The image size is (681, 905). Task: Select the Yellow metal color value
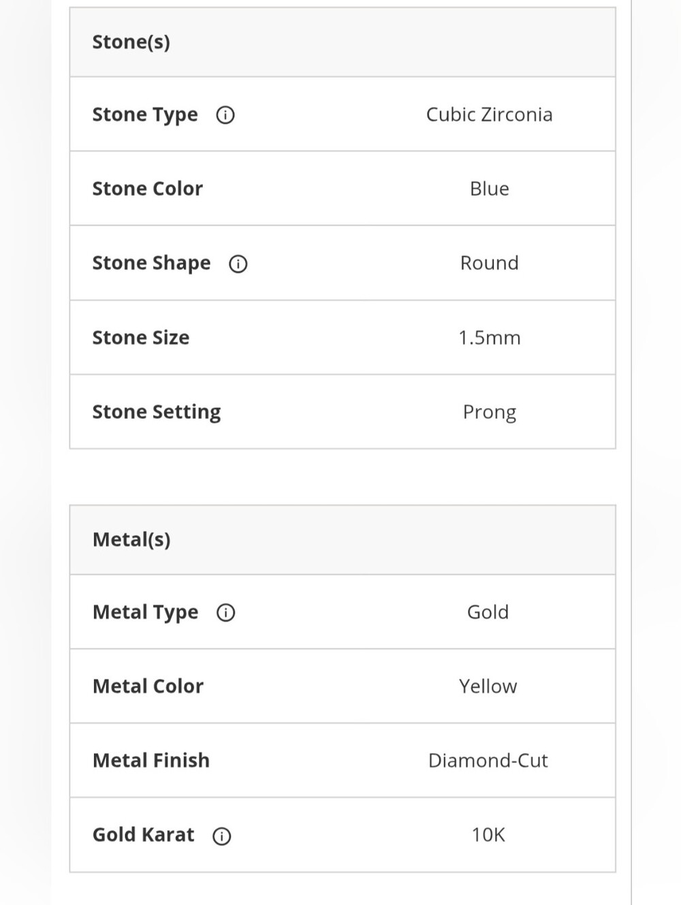click(x=488, y=686)
